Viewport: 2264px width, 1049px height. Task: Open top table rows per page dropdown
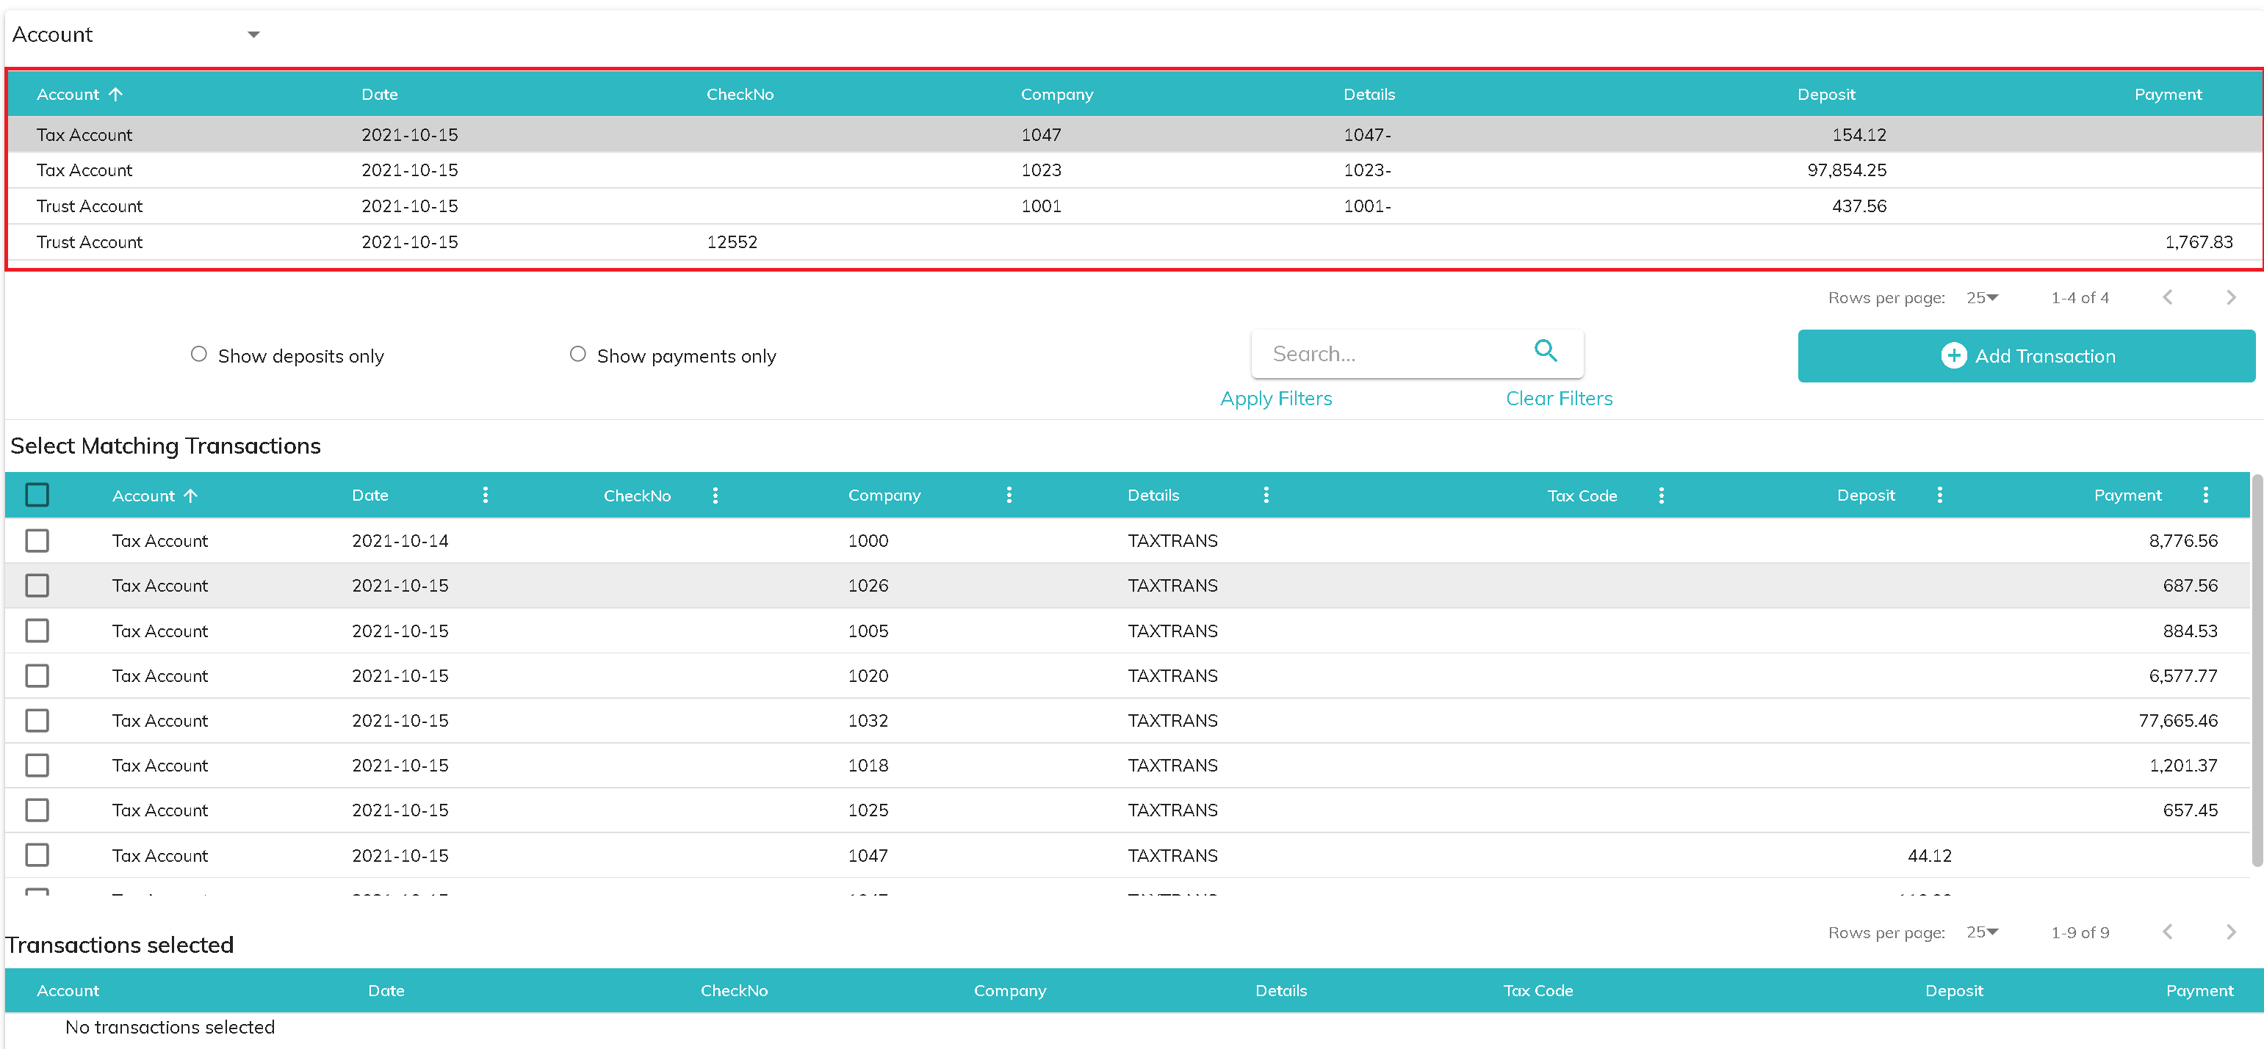tap(1982, 298)
